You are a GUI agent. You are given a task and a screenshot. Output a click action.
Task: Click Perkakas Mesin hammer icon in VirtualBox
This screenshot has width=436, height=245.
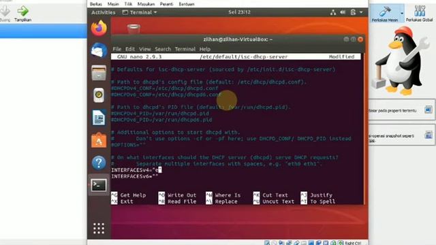385,13
